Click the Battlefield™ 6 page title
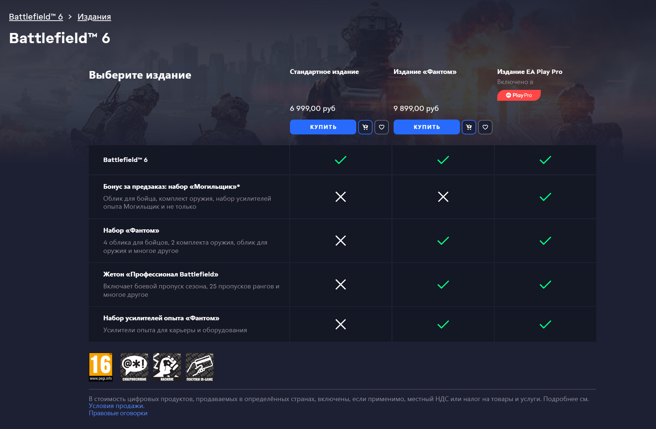Screen dimensions: 656x429 coord(60,38)
